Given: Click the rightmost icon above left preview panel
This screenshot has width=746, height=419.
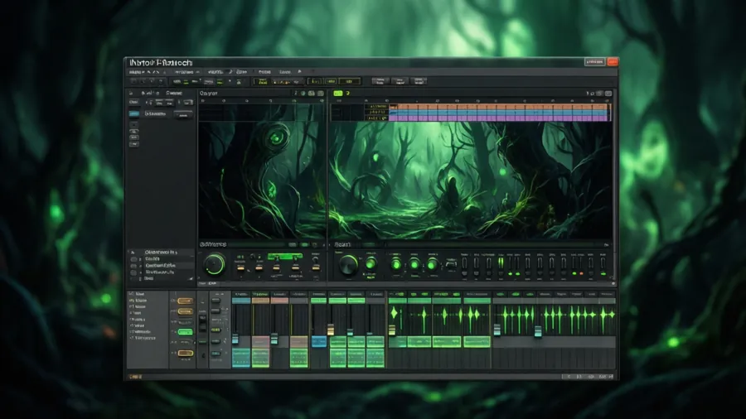Looking at the screenshot, I should pyautogui.click(x=321, y=94).
